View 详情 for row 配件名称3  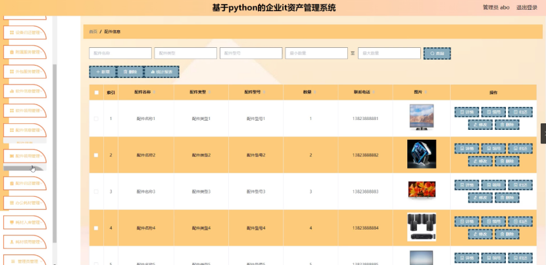coord(466,185)
